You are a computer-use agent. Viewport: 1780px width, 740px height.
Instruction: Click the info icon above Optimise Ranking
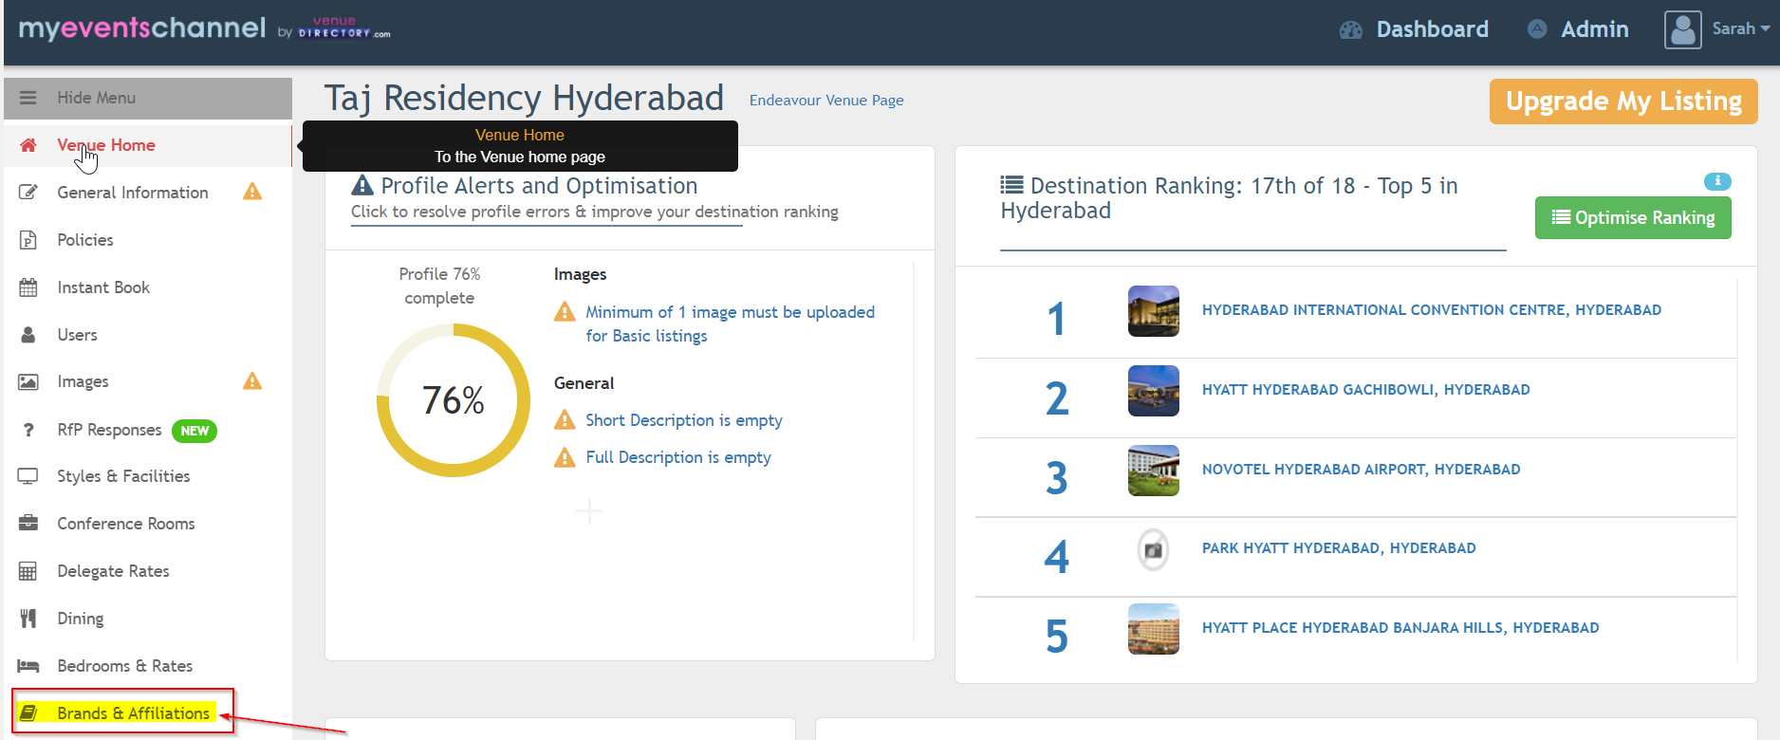coord(1717,181)
